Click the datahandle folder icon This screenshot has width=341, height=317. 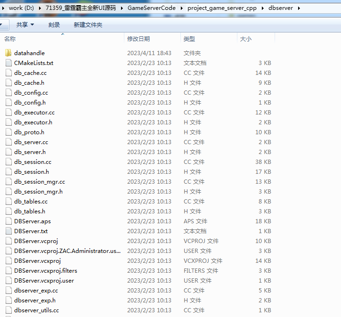click(8, 53)
